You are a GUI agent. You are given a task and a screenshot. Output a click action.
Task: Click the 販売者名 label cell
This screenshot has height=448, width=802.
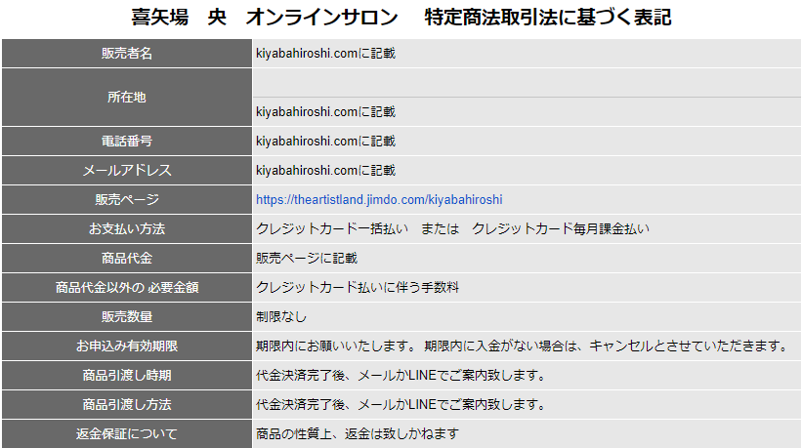(x=127, y=54)
